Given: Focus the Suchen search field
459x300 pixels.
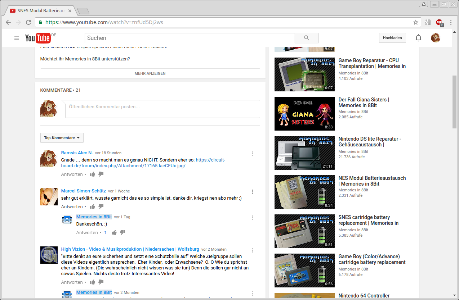Looking at the screenshot, I should (x=190, y=38).
